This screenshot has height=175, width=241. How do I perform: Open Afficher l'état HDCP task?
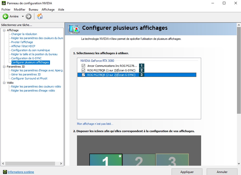23,46
